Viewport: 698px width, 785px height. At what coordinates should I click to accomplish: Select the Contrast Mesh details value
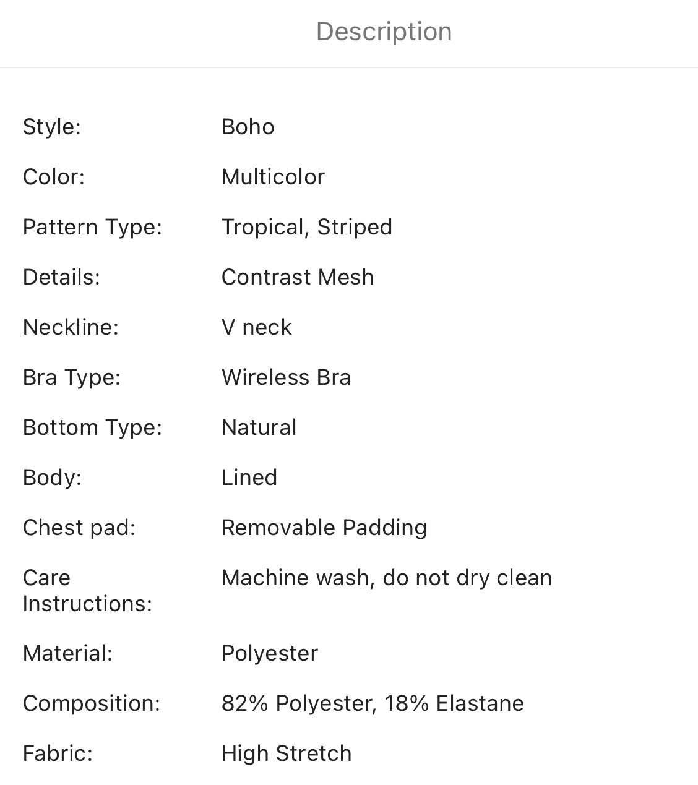coord(297,277)
